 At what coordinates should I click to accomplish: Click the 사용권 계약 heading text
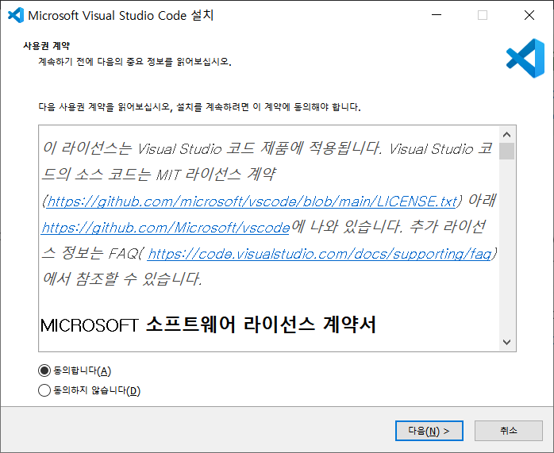[x=47, y=46]
